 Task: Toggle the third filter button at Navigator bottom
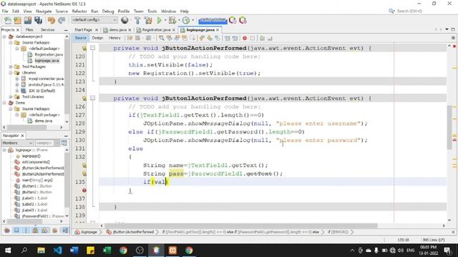click(x=26, y=231)
